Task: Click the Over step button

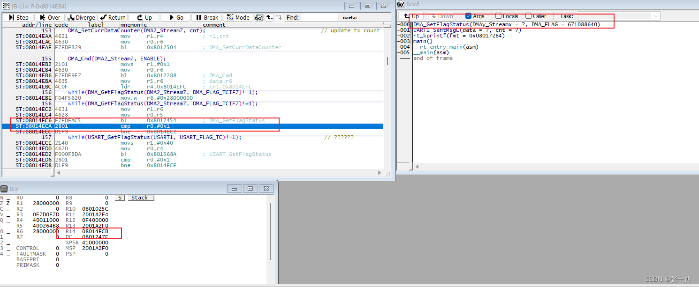Action: click(49, 17)
